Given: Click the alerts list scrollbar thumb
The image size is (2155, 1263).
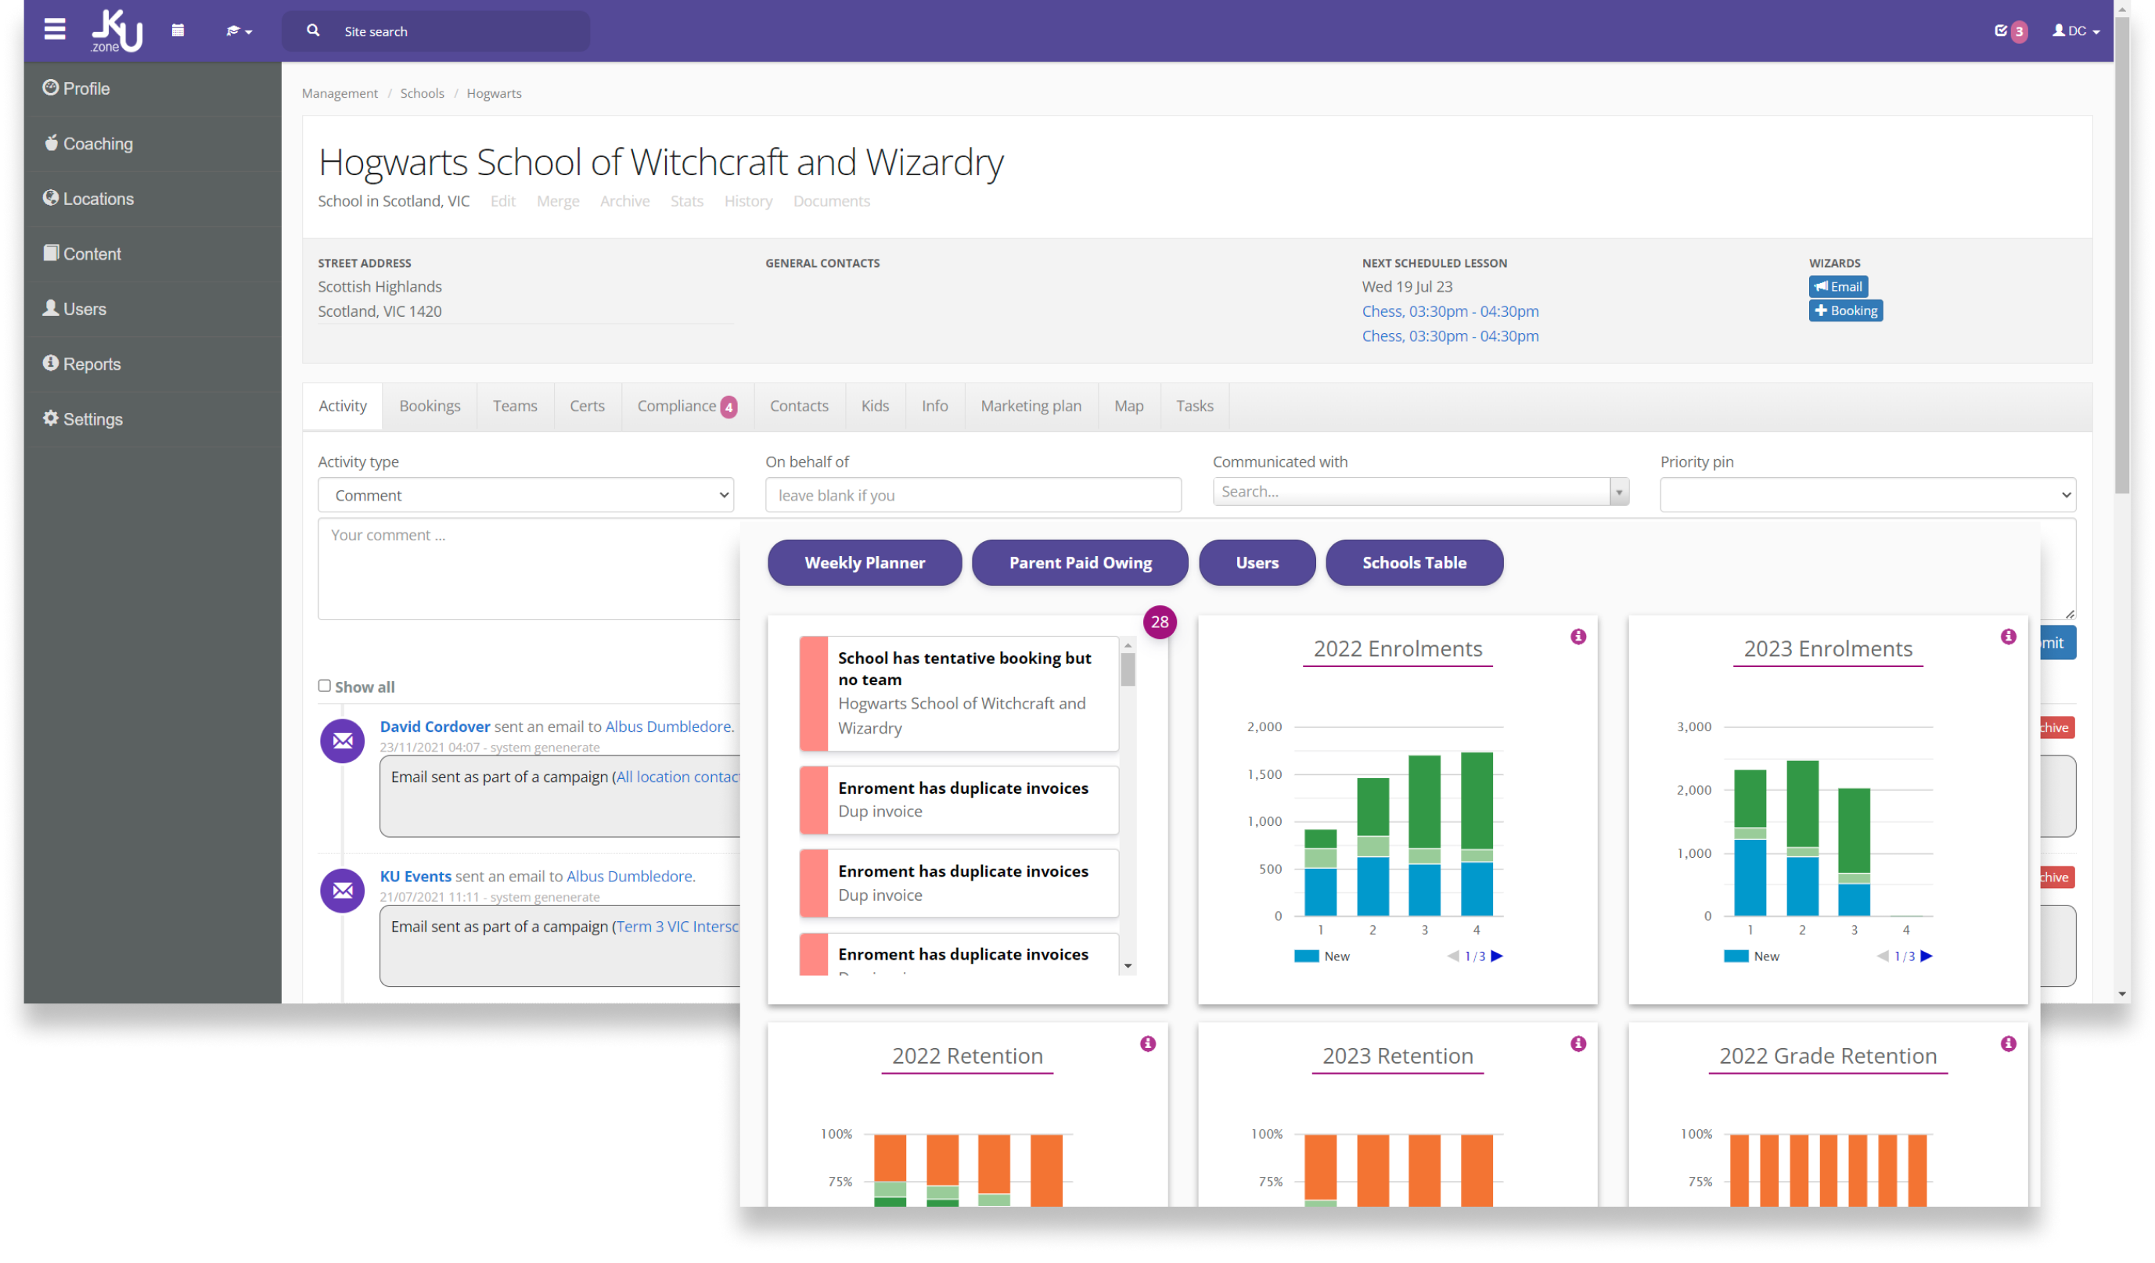Looking at the screenshot, I should point(1129,670).
